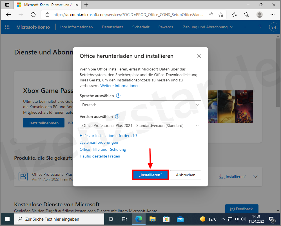Select Rewards nav item
The height and width of the screenshot is (226, 281).
pyautogui.click(x=166, y=27)
